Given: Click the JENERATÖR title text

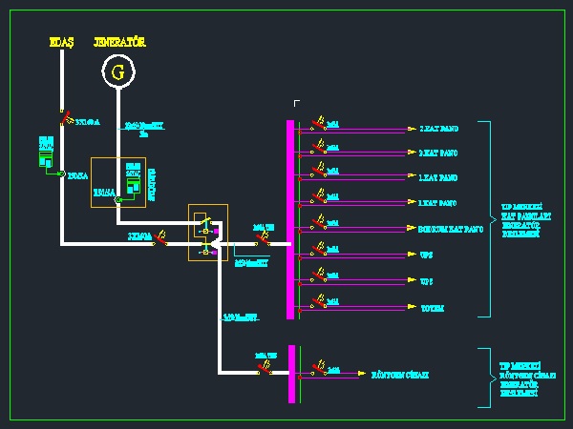Looking at the screenshot, I should pyautogui.click(x=119, y=42).
